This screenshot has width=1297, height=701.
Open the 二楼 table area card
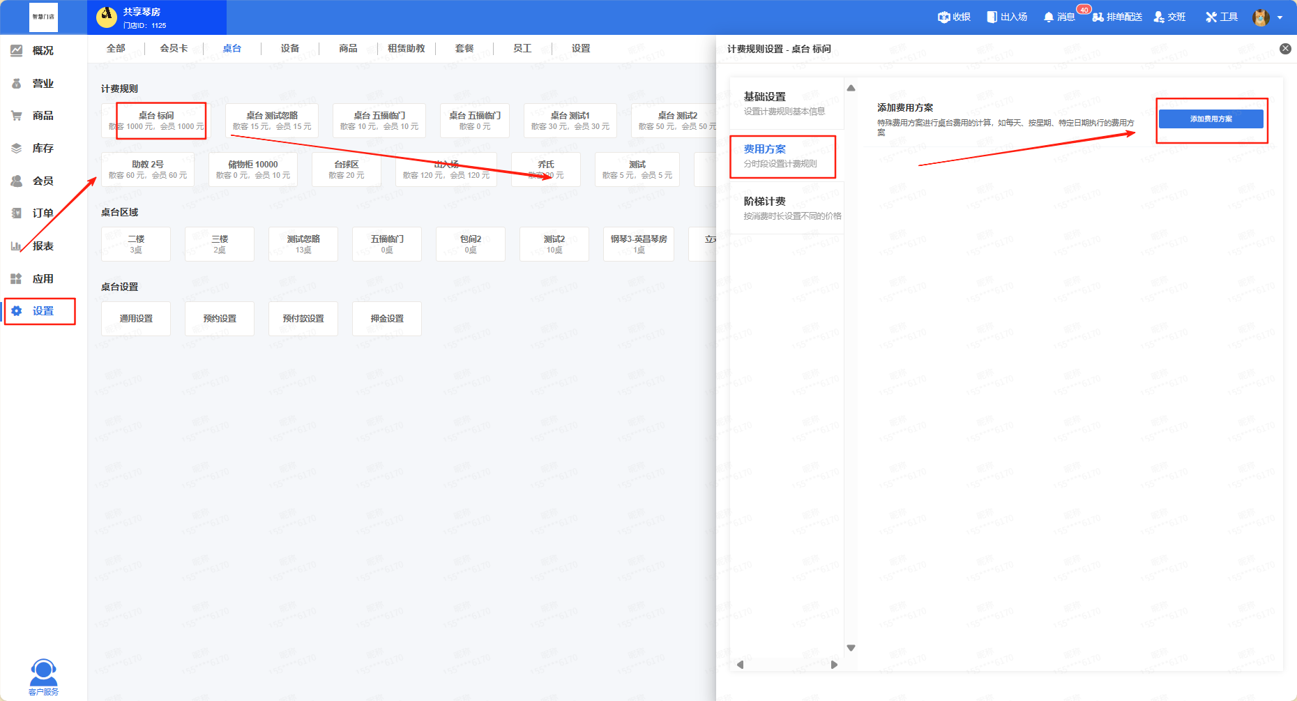[136, 244]
